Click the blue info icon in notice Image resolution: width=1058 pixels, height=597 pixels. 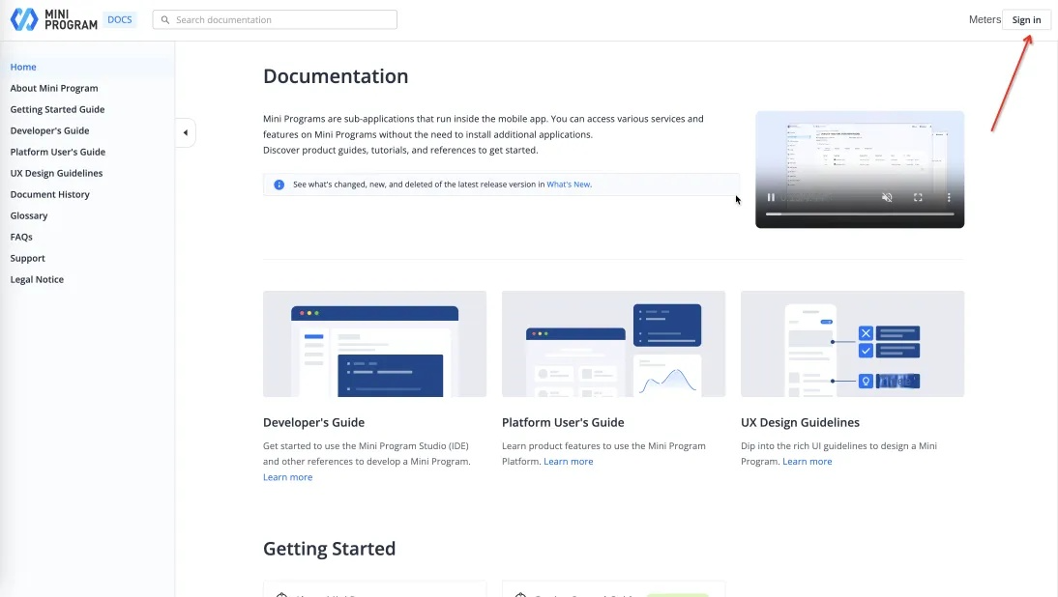coord(279,185)
